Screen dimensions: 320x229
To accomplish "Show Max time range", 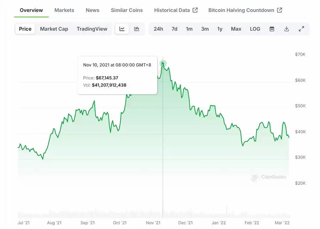I will click(x=236, y=29).
